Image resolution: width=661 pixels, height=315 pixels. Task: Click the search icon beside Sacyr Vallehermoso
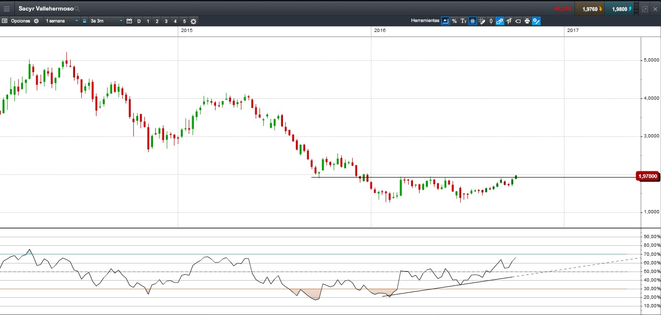(77, 9)
